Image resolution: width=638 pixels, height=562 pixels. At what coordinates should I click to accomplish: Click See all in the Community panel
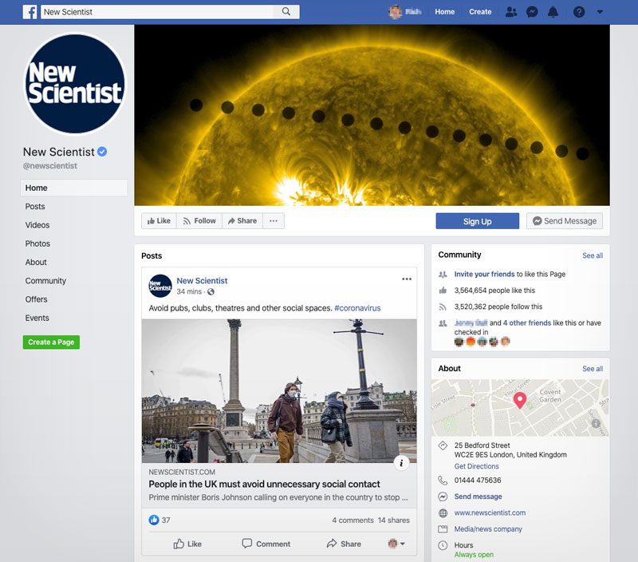(593, 255)
